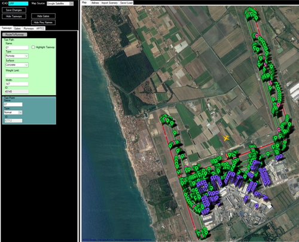
Task: Click the Hide Gates button
Action: pos(43,16)
